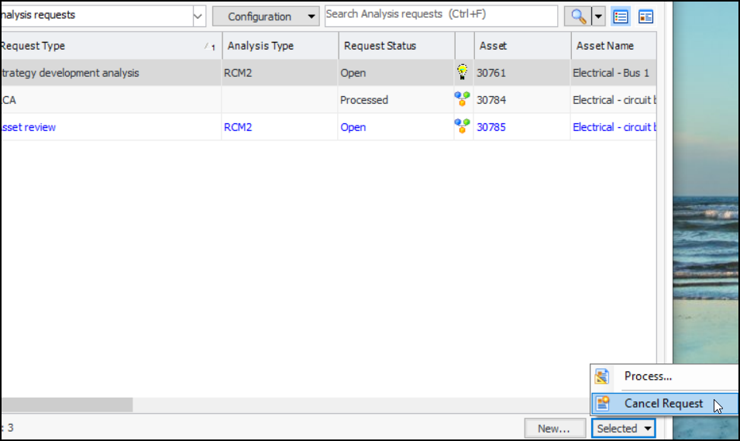Viewport: 740px width, 441px height.
Task: Select the 'sset review' request row
Action: point(329,127)
